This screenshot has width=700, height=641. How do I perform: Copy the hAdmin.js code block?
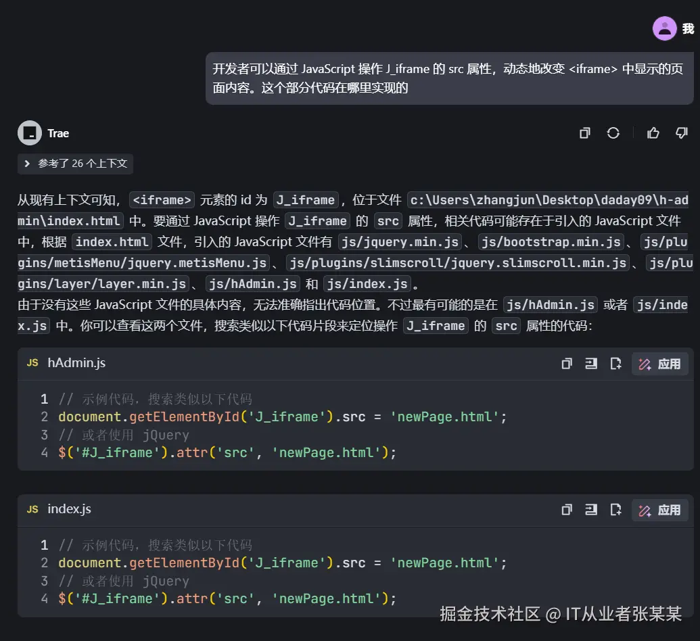567,364
